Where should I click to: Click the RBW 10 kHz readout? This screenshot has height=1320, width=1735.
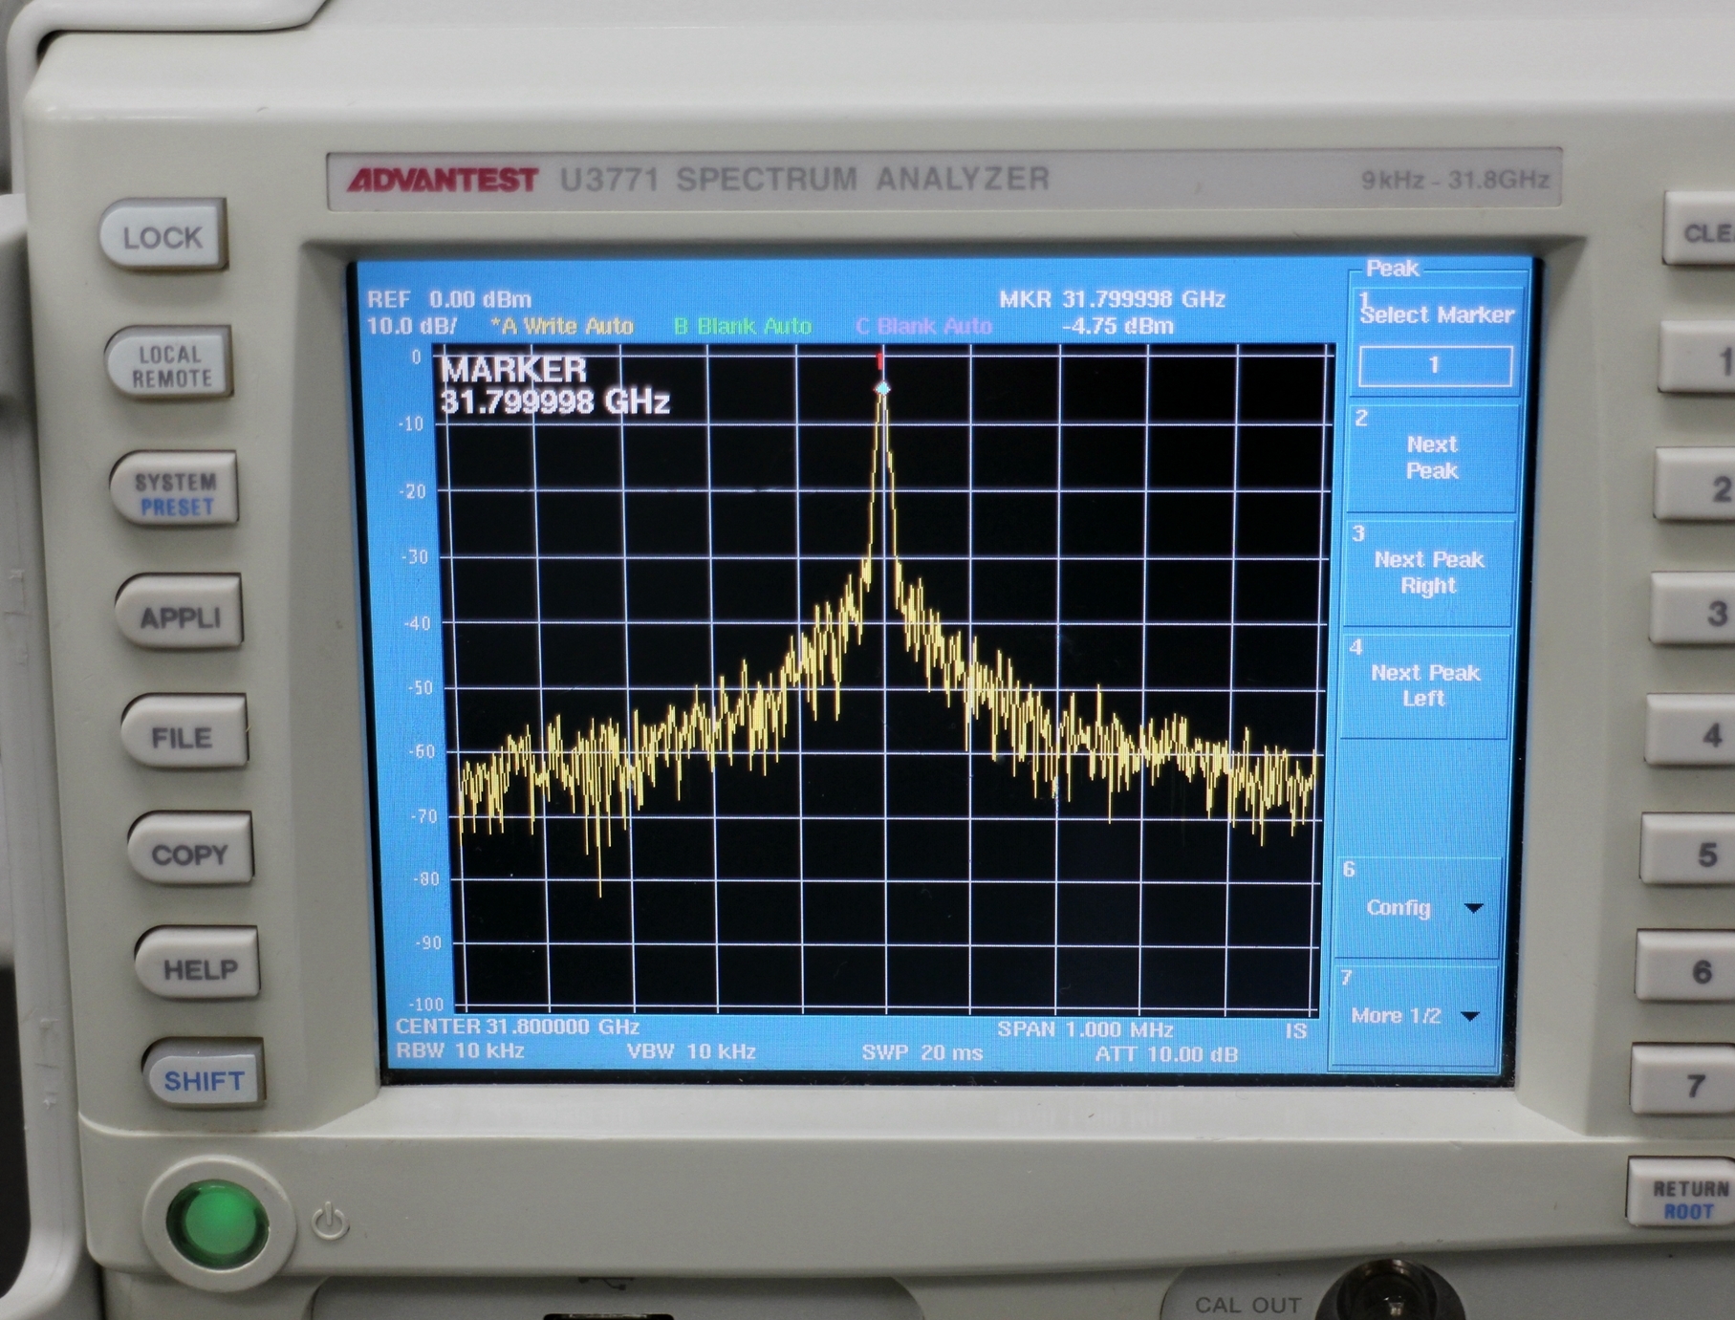460,1050
